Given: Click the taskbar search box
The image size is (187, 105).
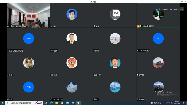Looking at the screenshot, I should 24,103.
